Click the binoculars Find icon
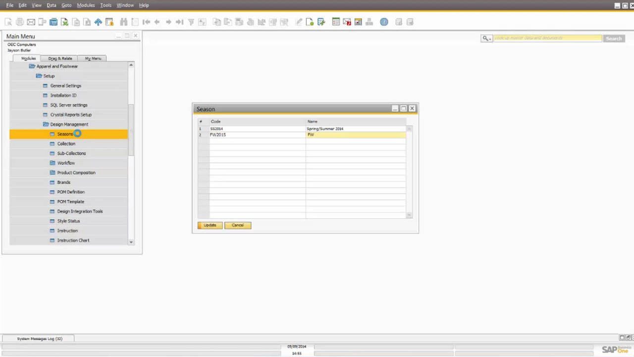634x357 pixels. tap(124, 22)
